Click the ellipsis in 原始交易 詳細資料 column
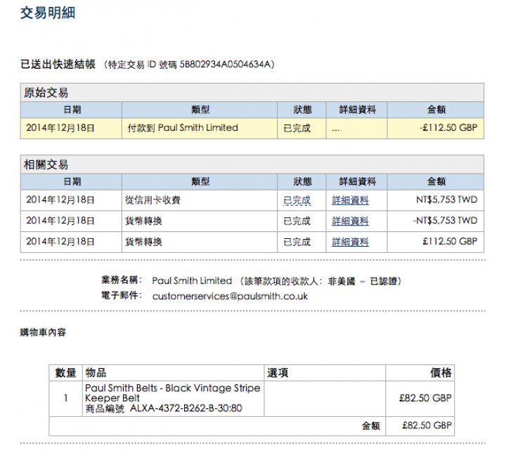The width and height of the screenshot is (506, 454). (x=336, y=130)
